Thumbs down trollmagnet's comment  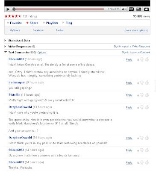tap(141, 83)
